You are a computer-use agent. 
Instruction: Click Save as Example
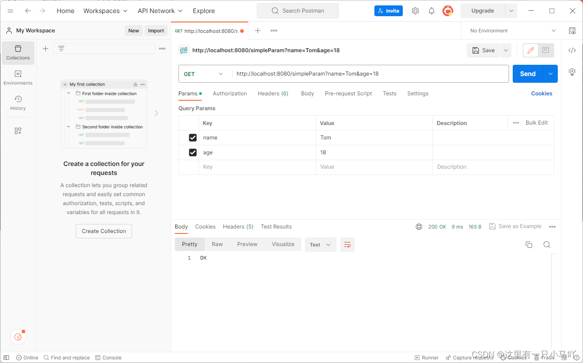coord(515,226)
